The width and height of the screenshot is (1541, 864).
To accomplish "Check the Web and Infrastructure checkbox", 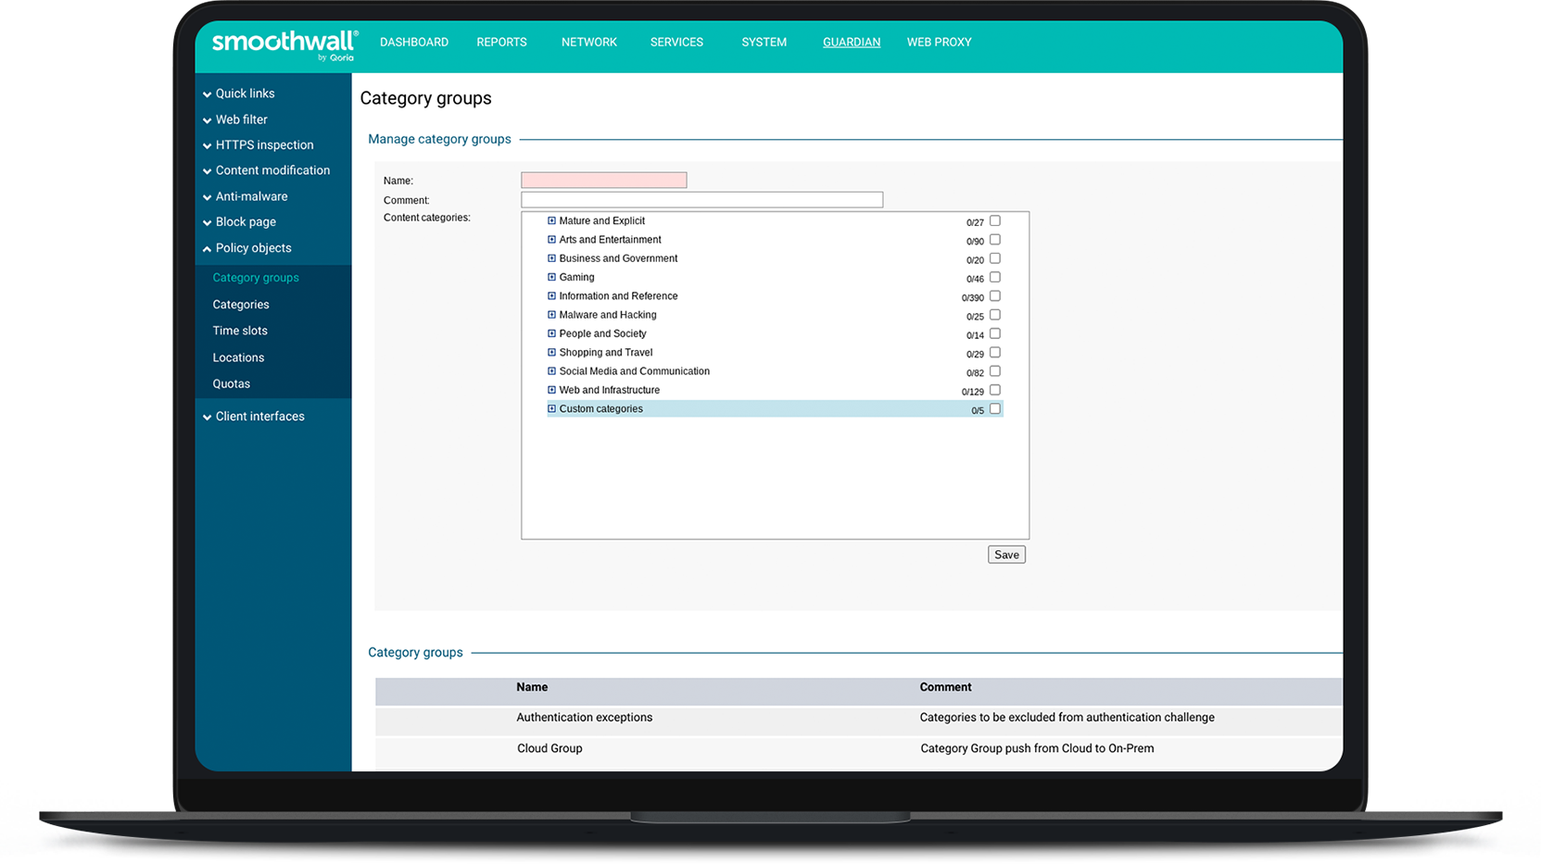I will pos(994,390).
